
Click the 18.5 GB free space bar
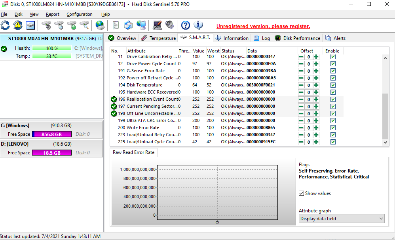pos(52,153)
